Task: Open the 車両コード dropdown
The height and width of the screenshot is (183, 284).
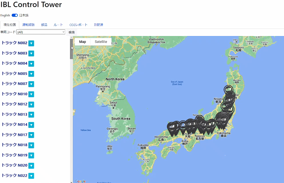Action: [41, 32]
